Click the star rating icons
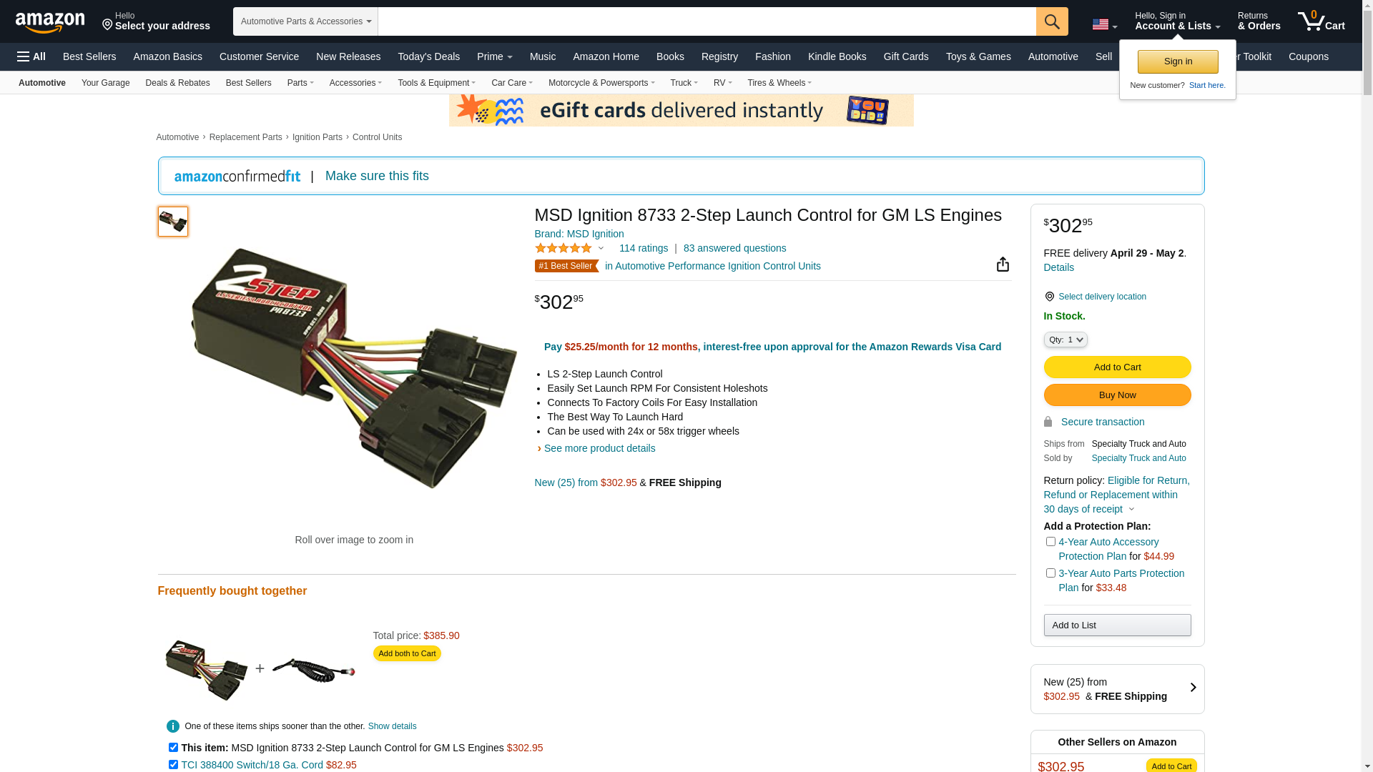 564,248
